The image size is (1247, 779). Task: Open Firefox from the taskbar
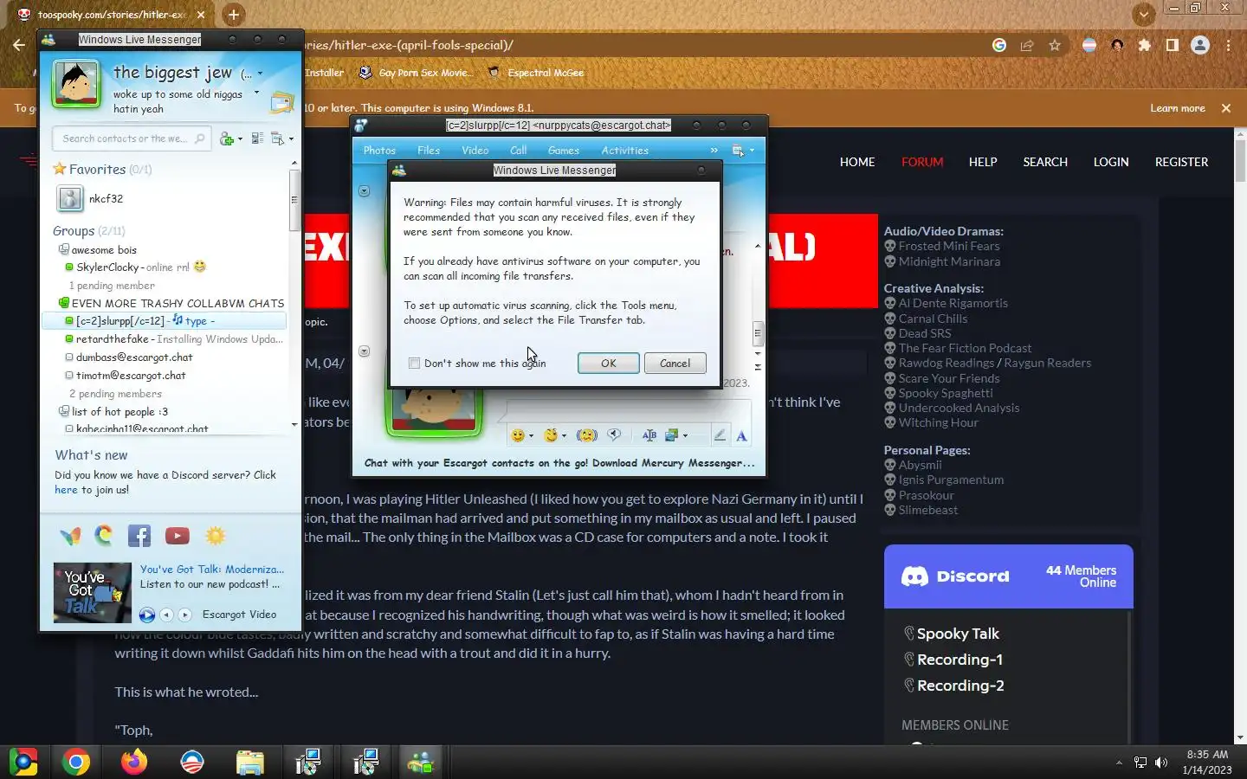click(x=134, y=762)
